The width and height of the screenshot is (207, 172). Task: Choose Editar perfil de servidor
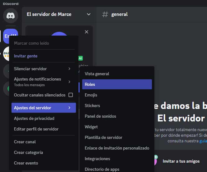pos(44,129)
